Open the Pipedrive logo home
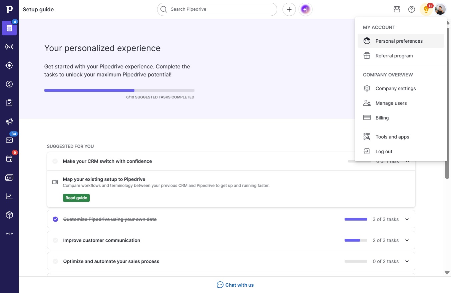 pos(9,9)
